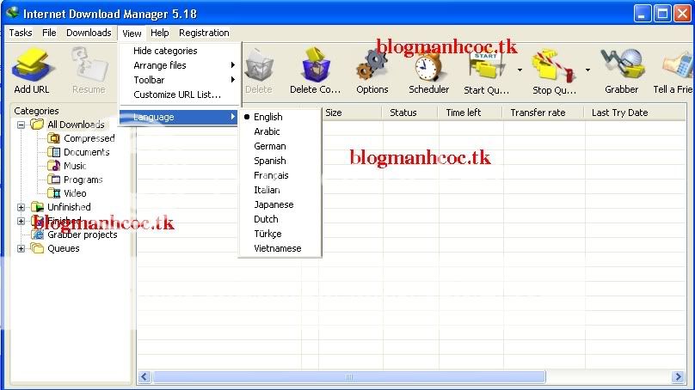Select the Music category icon

coord(53,166)
